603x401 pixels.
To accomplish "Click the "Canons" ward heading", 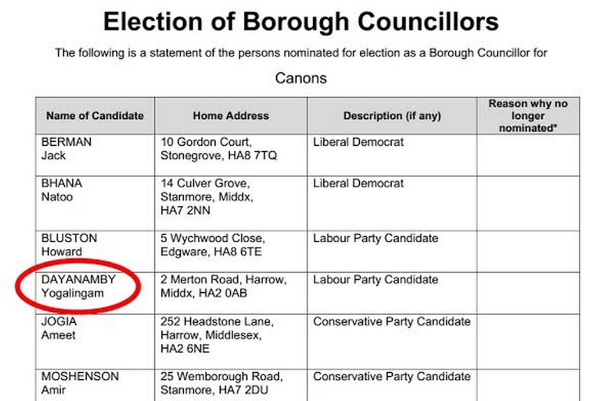I will (301, 78).
